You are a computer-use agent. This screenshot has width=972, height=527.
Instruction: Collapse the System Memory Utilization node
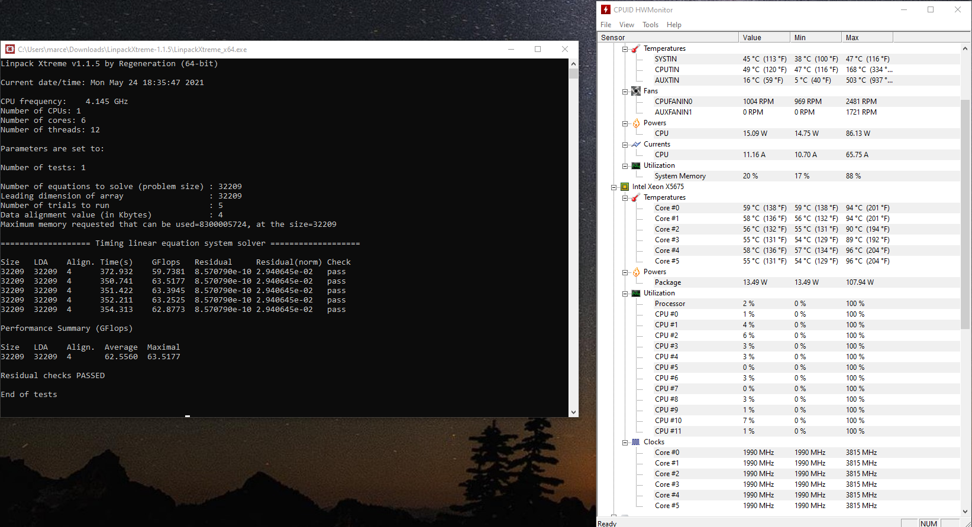(x=625, y=165)
